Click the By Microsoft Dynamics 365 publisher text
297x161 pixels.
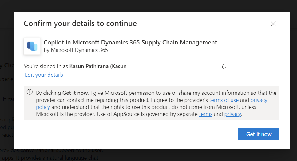coord(76,50)
